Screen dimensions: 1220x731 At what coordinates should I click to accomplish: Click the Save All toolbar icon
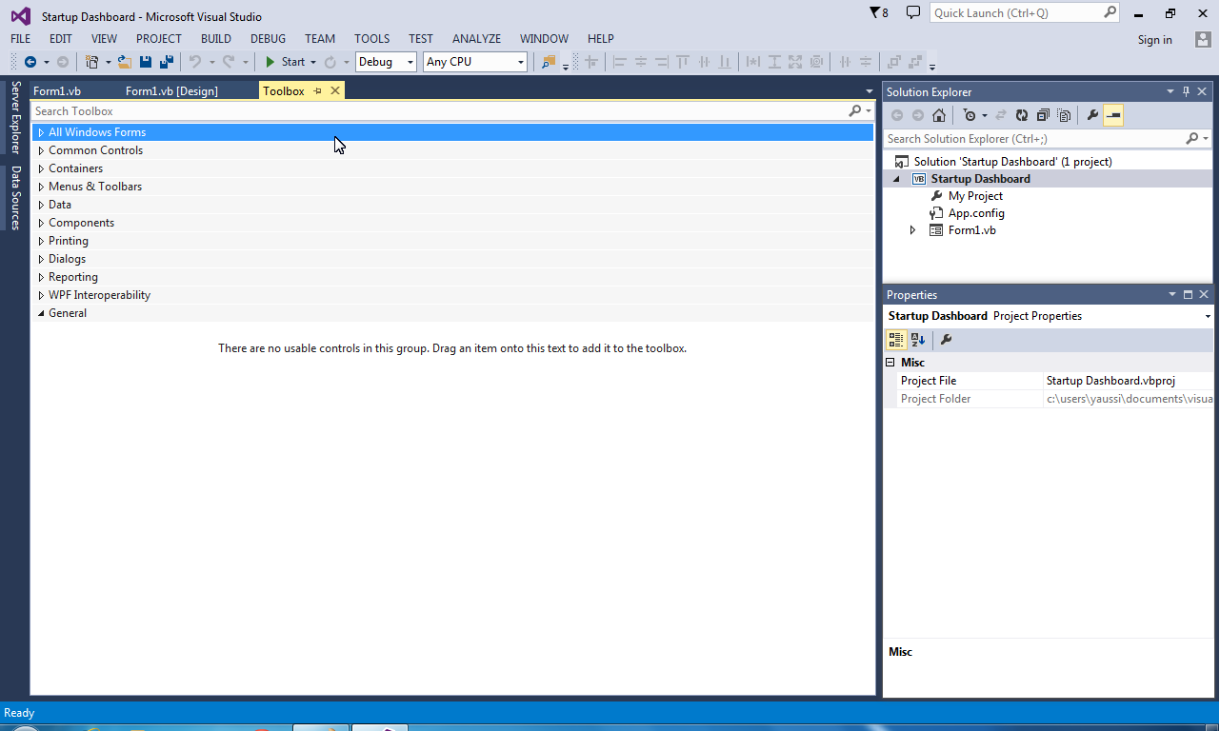[166, 62]
